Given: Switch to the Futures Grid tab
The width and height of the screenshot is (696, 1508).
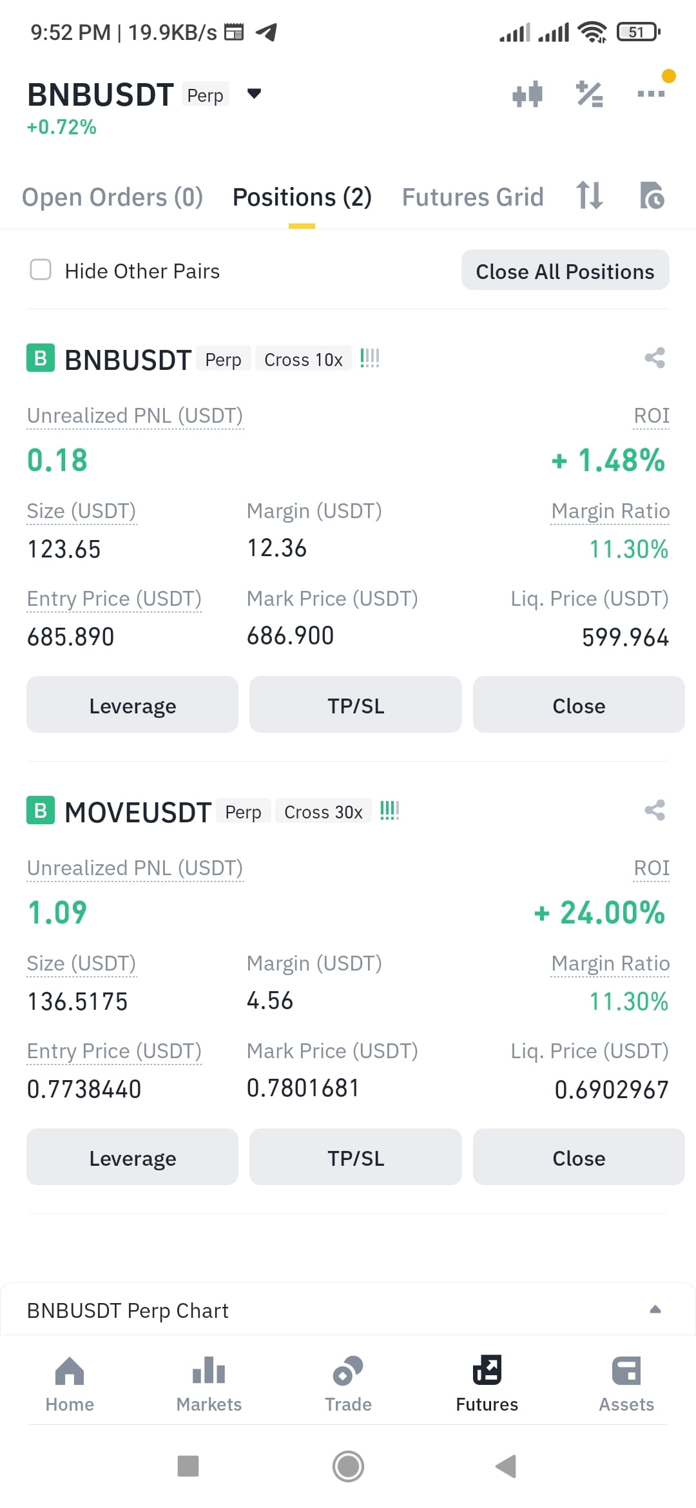Looking at the screenshot, I should tap(473, 197).
